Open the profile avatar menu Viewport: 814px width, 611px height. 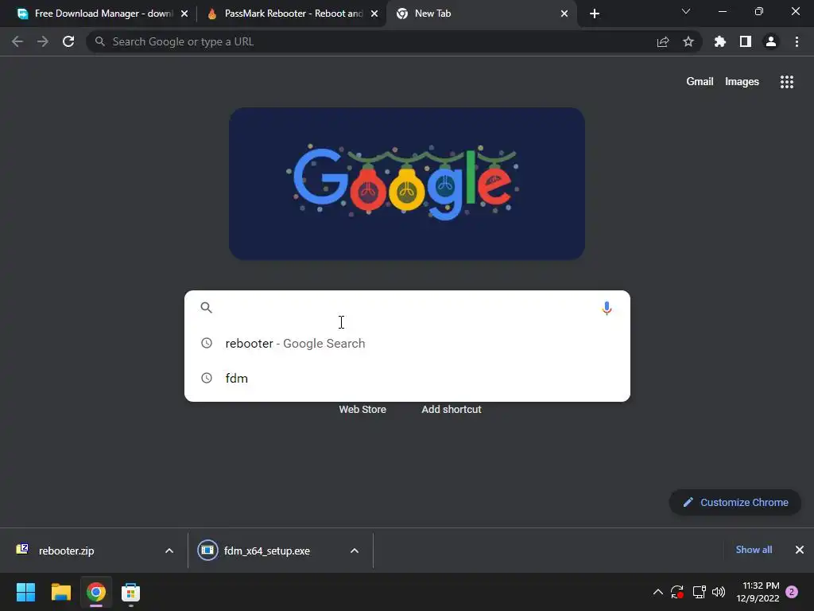tap(771, 41)
